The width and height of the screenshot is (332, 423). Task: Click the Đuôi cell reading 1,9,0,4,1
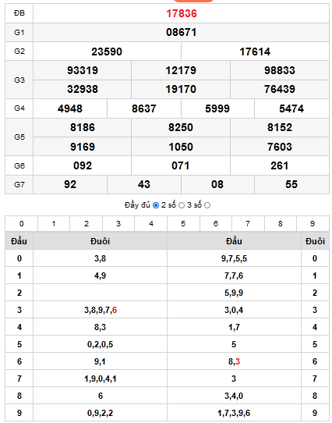coord(101,379)
